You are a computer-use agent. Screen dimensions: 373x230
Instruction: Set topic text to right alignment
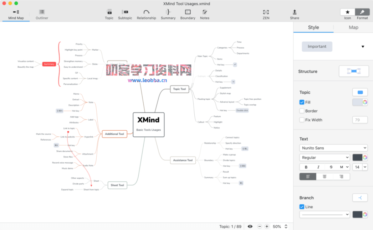click(x=341, y=176)
